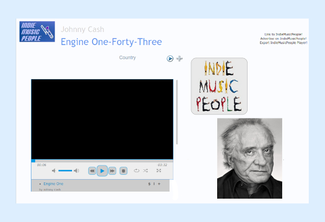Click the plus icon in Engine One row
The width and height of the screenshot is (325, 222).
pos(159,184)
